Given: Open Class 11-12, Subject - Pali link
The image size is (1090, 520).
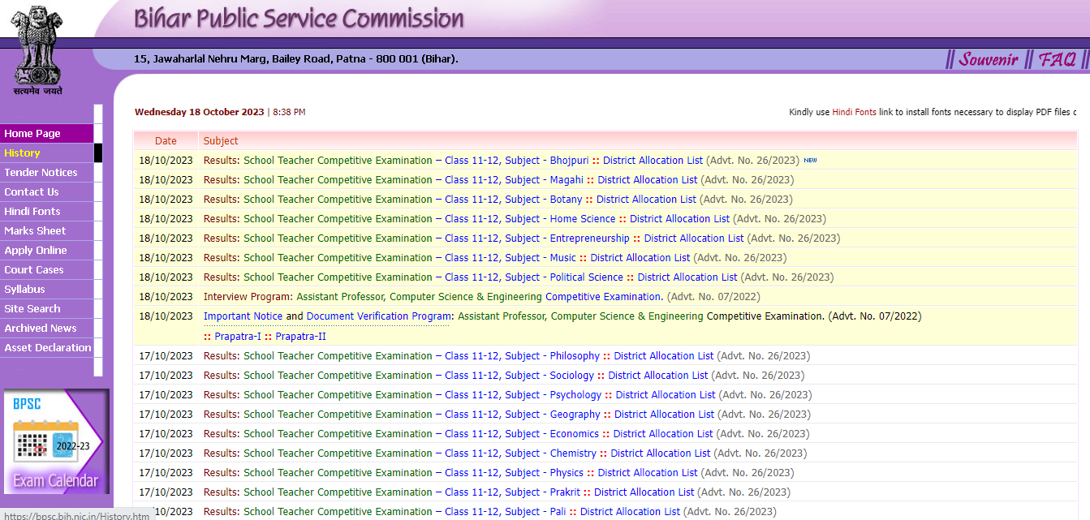Looking at the screenshot, I should [x=506, y=512].
